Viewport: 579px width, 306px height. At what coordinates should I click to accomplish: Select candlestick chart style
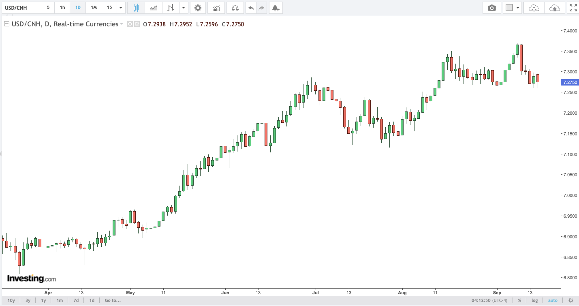click(136, 8)
